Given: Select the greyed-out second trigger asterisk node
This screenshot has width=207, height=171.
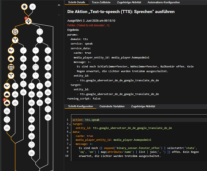Looking at the screenshot, I should (x=33, y=7).
